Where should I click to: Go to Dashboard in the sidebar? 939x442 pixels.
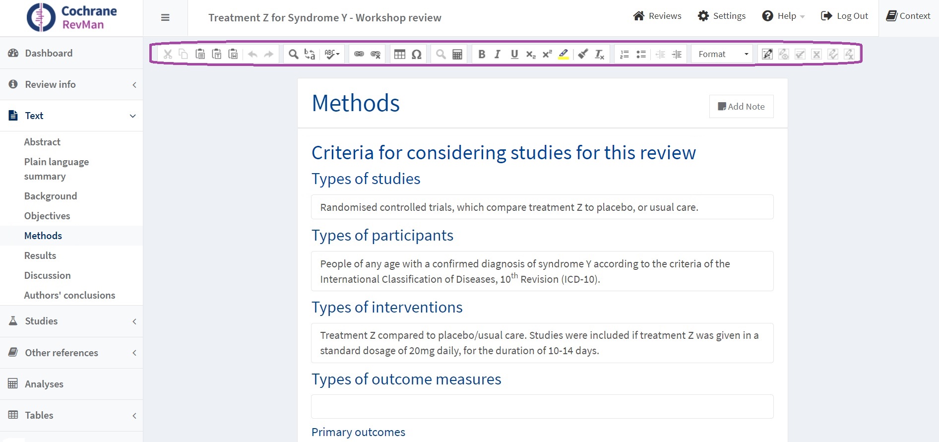coord(49,53)
